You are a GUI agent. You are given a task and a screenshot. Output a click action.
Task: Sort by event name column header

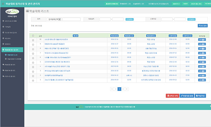tap(76, 36)
